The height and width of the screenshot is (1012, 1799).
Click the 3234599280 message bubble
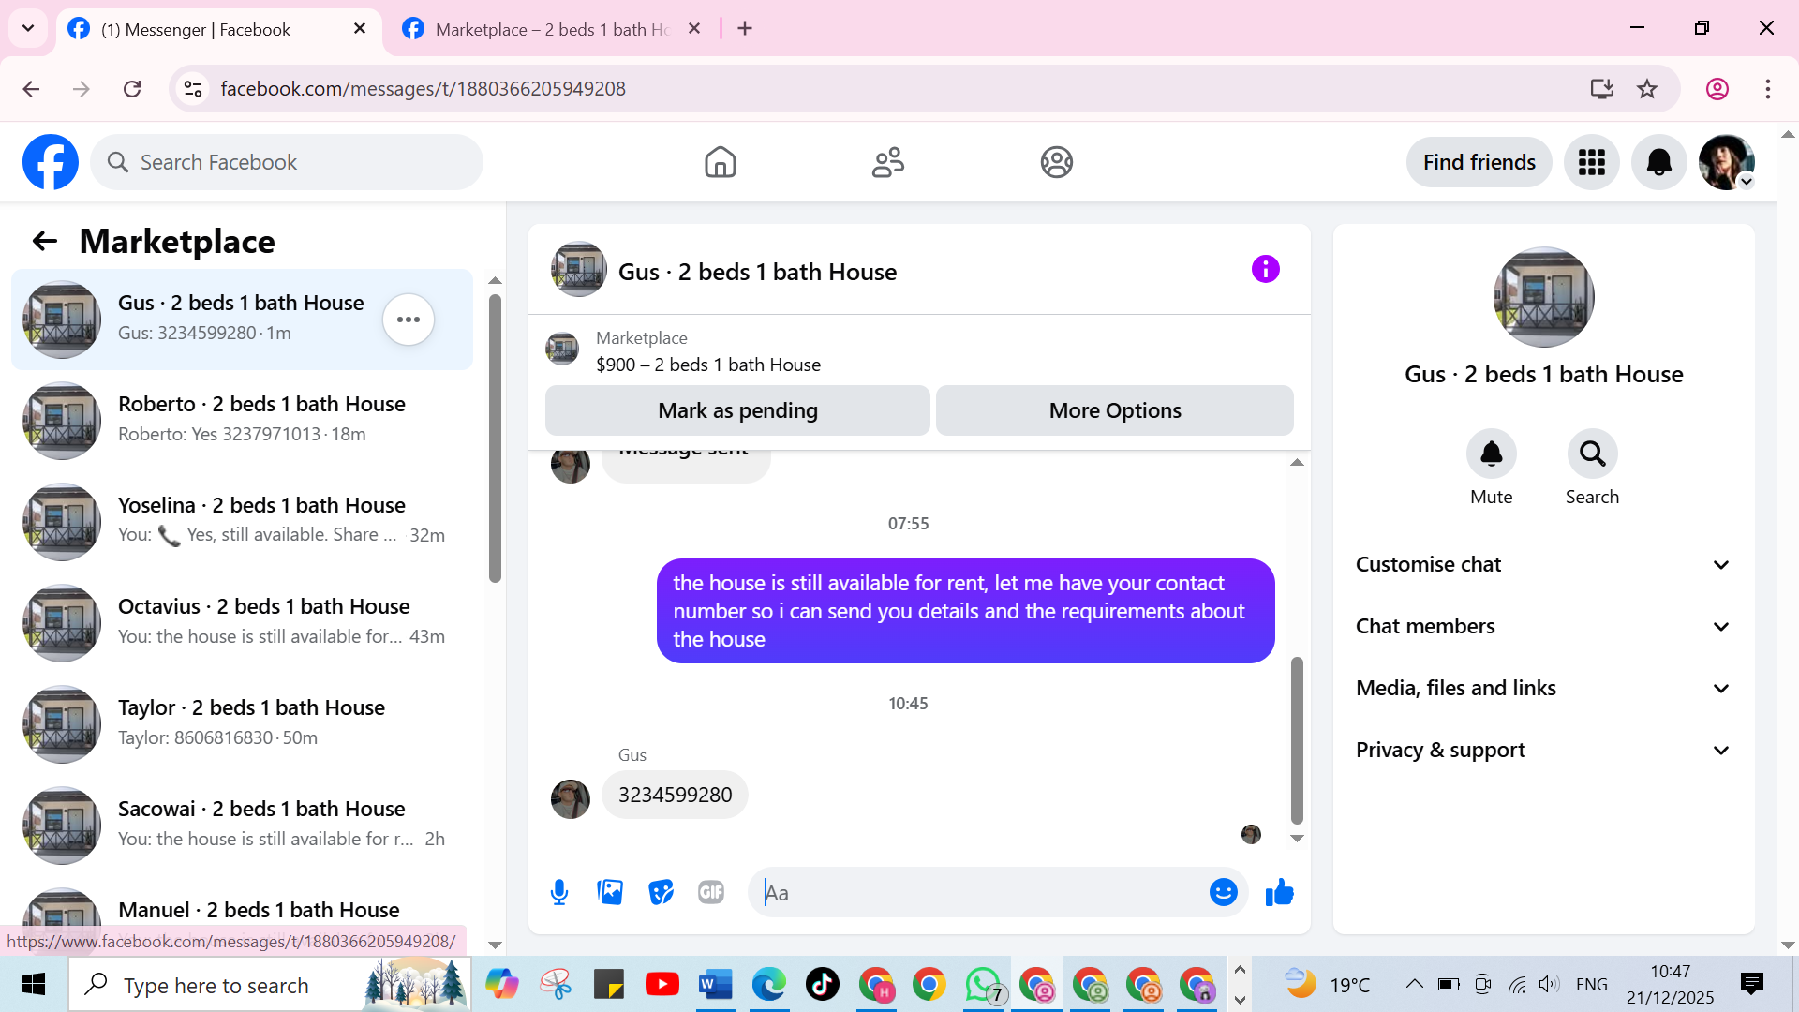(675, 795)
